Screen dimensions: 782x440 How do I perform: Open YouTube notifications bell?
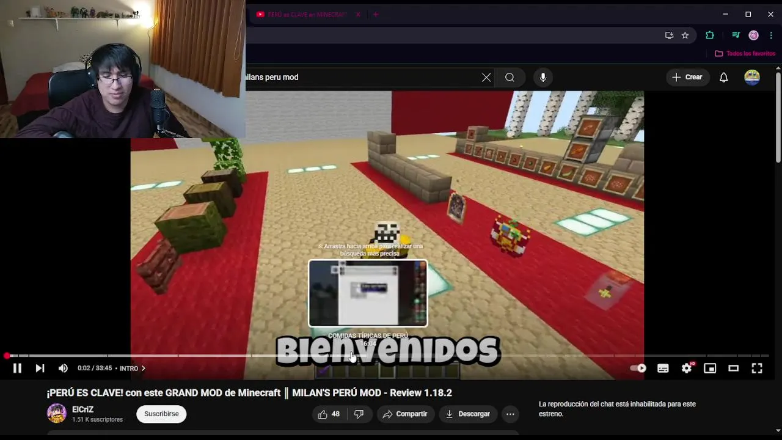pos(723,77)
